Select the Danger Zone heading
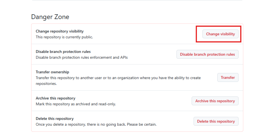This screenshot has height=140, width=272. pos(50,17)
